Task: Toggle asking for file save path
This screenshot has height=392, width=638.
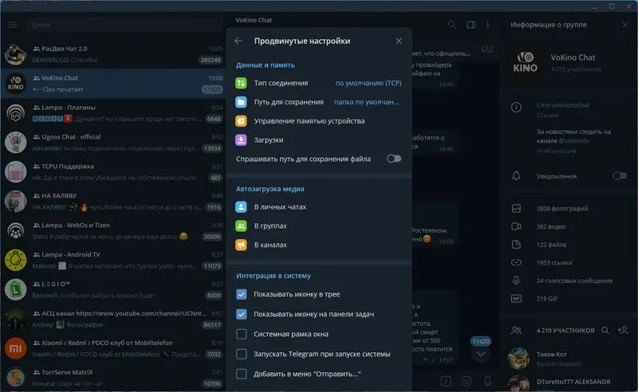Action: [394, 159]
